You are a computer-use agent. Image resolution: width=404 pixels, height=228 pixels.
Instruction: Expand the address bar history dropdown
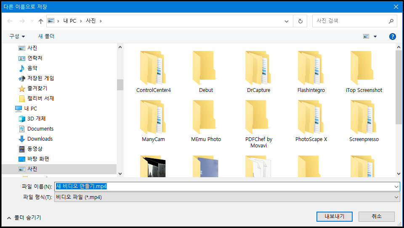pyautogui.click(x=287, y=21)
